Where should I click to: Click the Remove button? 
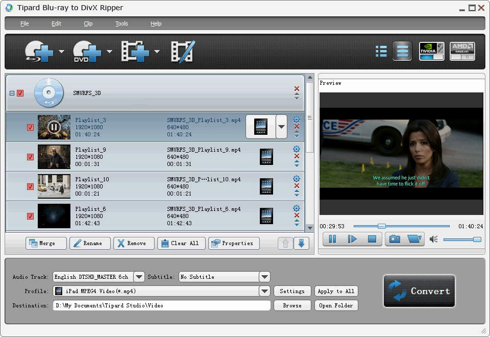click(134, 243)
